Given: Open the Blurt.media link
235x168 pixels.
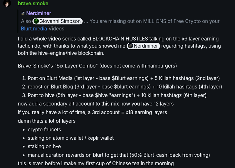Looking at the screenshot, I should [x=34, y=29].
